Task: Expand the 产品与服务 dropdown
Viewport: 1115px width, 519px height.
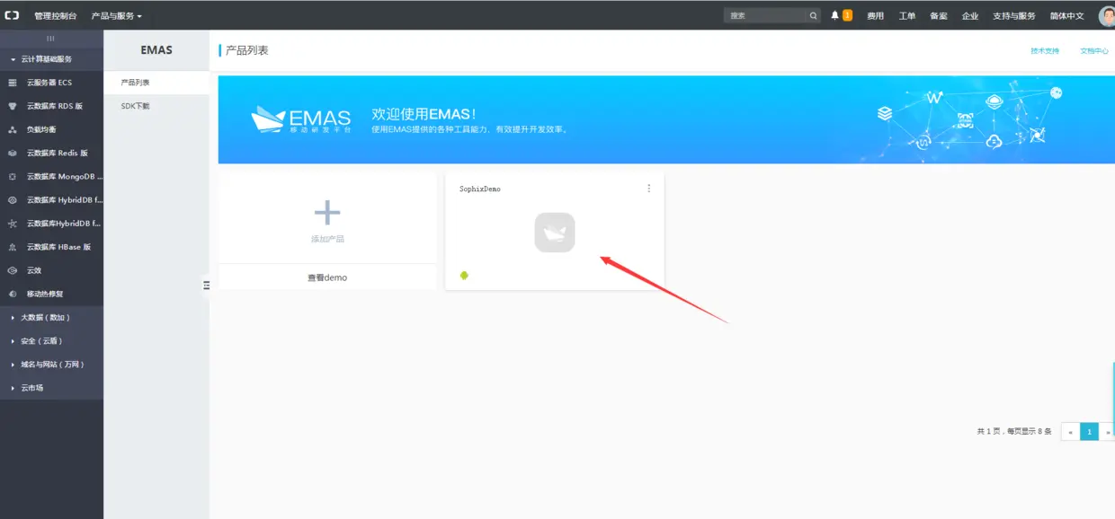Action: 117,16
